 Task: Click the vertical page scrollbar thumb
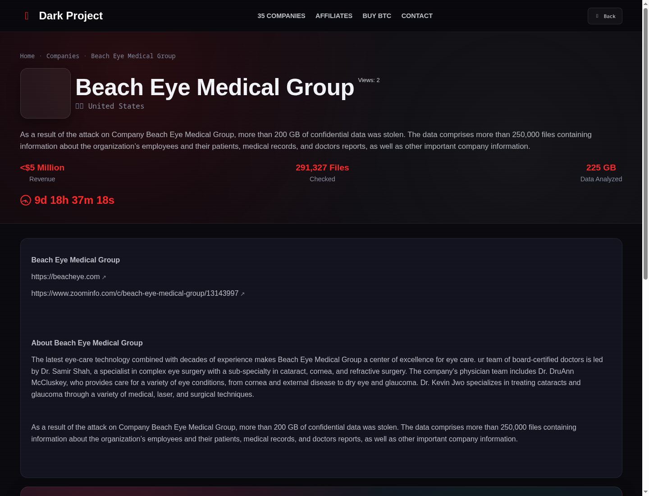pos(645,143)
